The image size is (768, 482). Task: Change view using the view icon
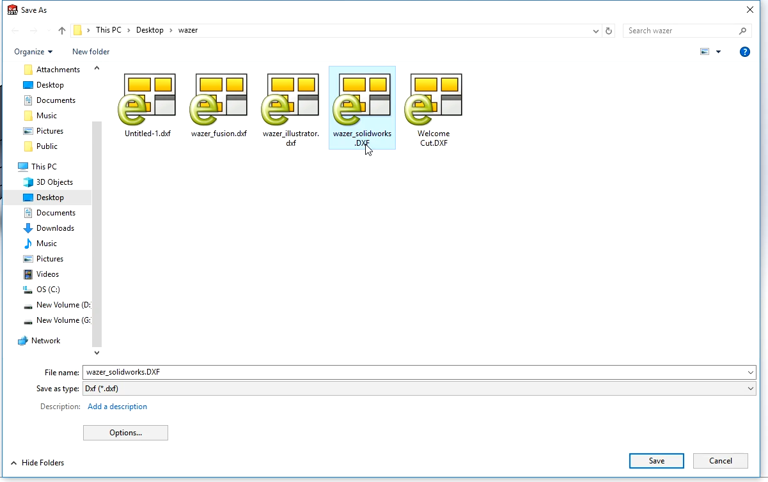705,52
